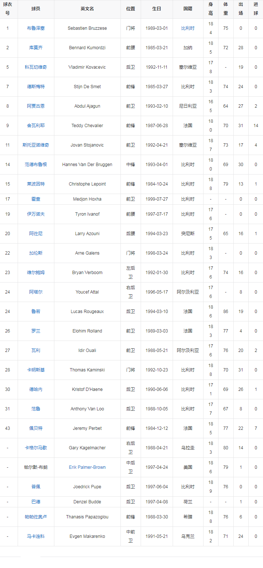Select the 阿贾古恩 player link

point(36,106)
